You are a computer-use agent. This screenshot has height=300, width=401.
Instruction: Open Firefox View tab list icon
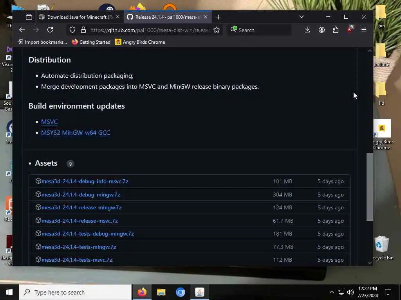click(29, 17)
